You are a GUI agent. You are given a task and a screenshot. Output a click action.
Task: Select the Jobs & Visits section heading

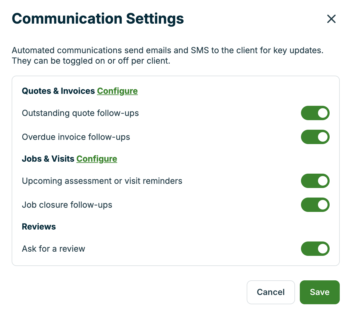coord(48,159)
